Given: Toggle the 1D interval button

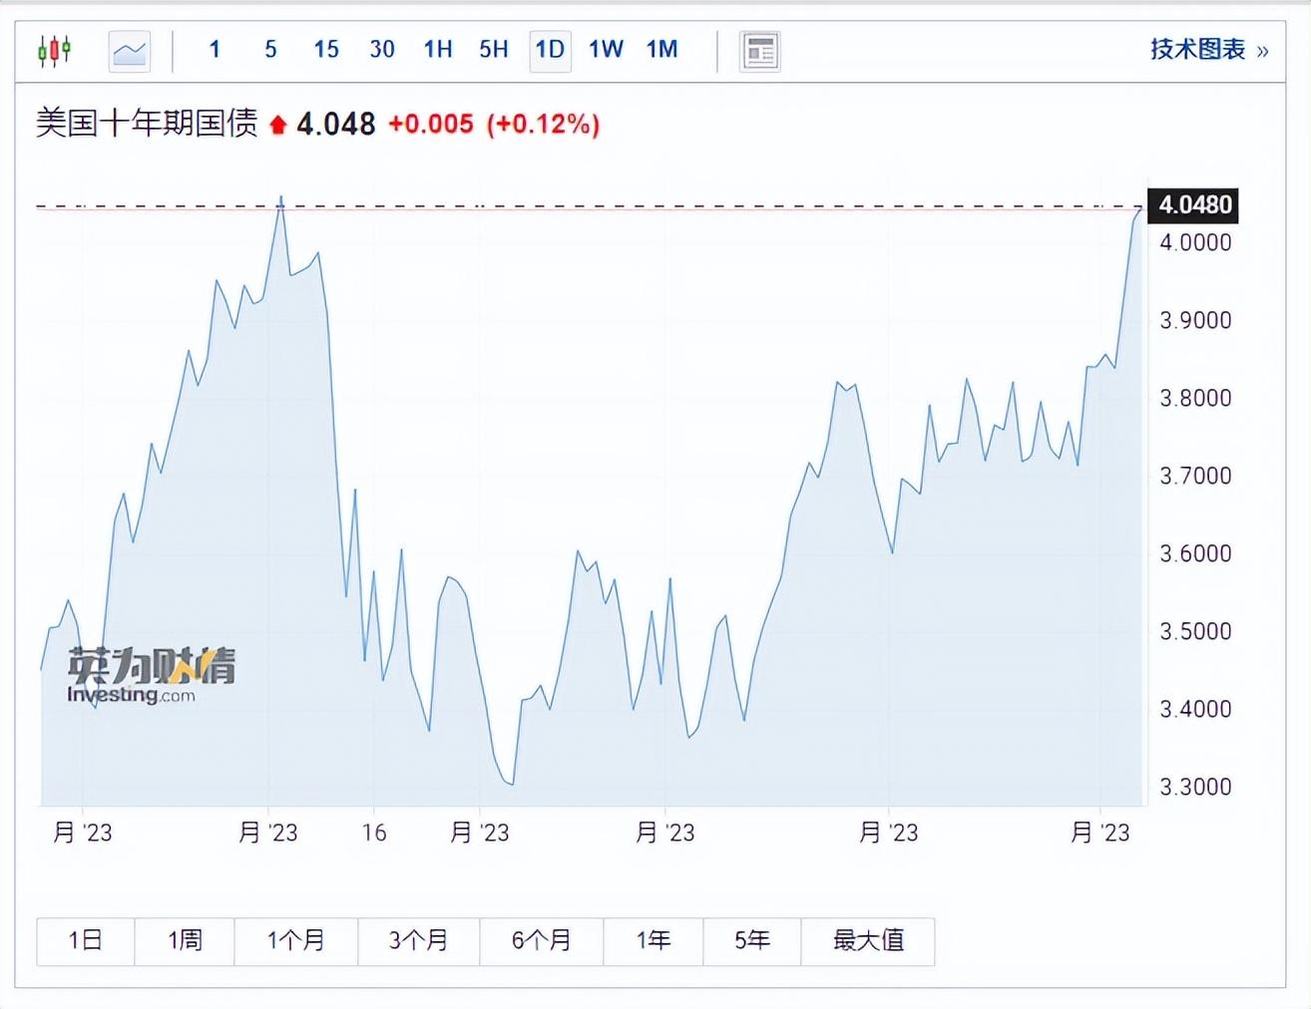Looking at the screenshot, I should 550,50.
